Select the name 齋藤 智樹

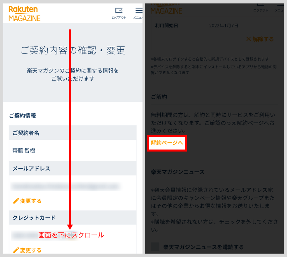point(24,151)
